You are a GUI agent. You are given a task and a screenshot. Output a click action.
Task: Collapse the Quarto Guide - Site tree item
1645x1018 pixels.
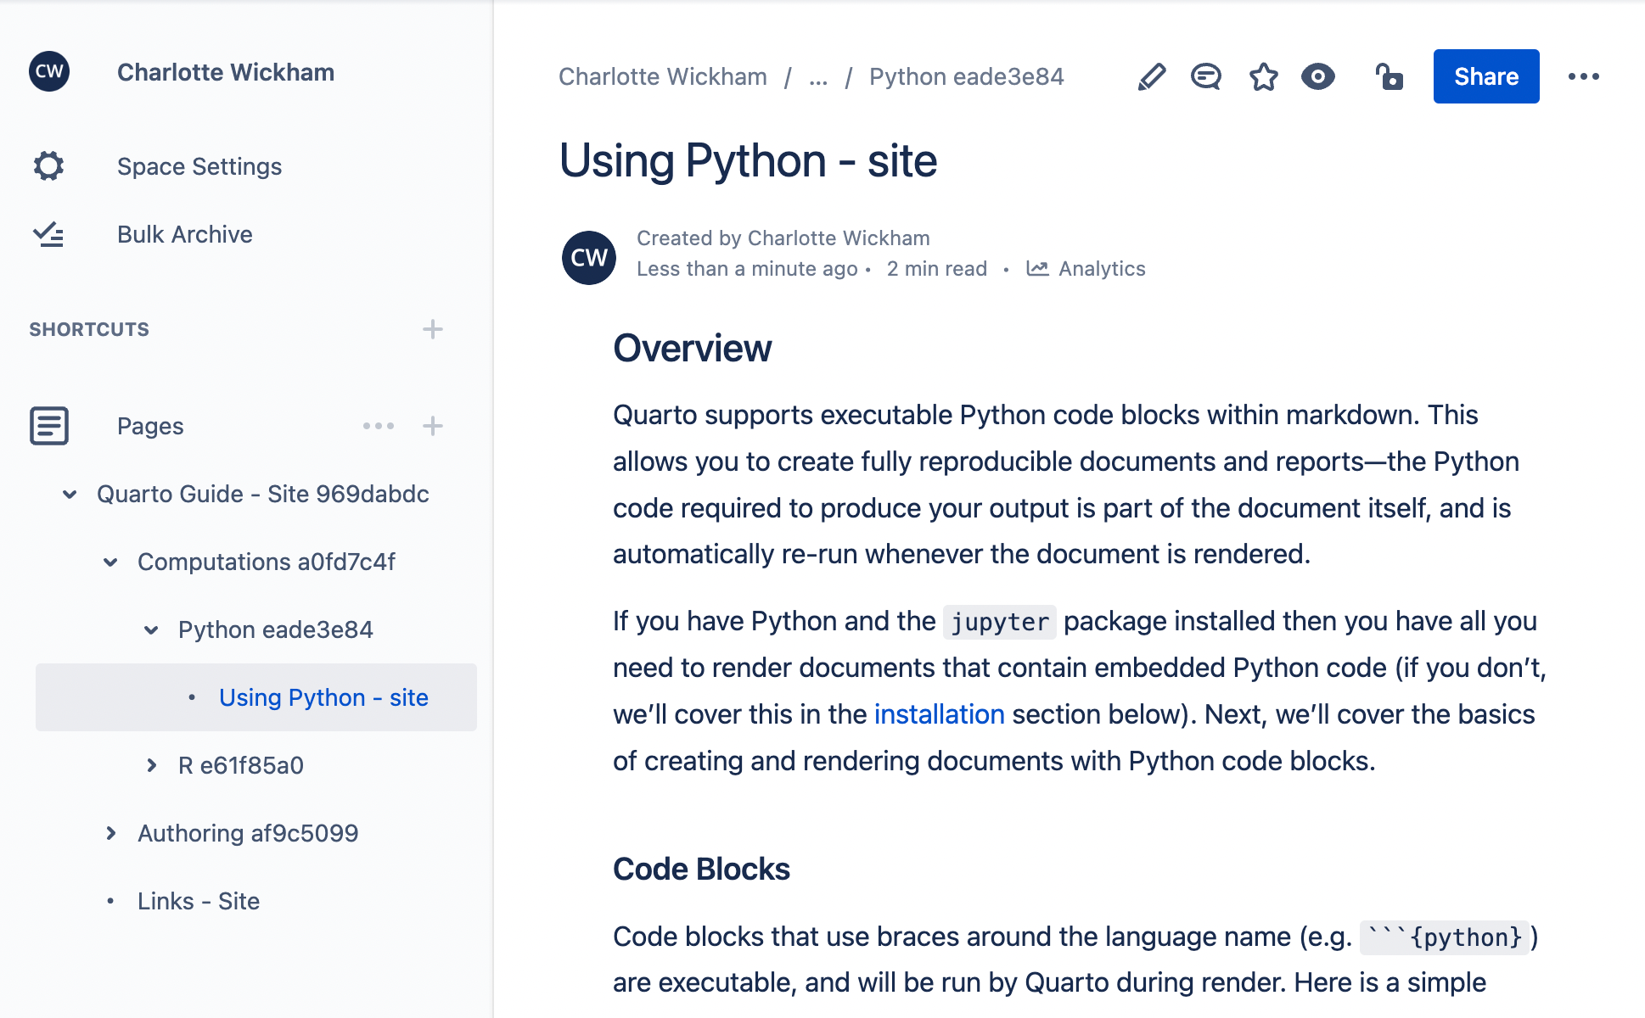click(68, 494)
